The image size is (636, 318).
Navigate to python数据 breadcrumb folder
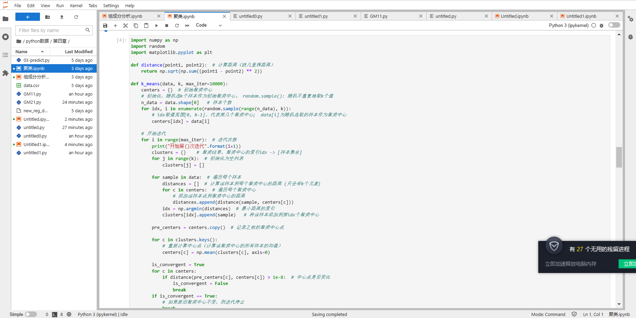[37, 41]
